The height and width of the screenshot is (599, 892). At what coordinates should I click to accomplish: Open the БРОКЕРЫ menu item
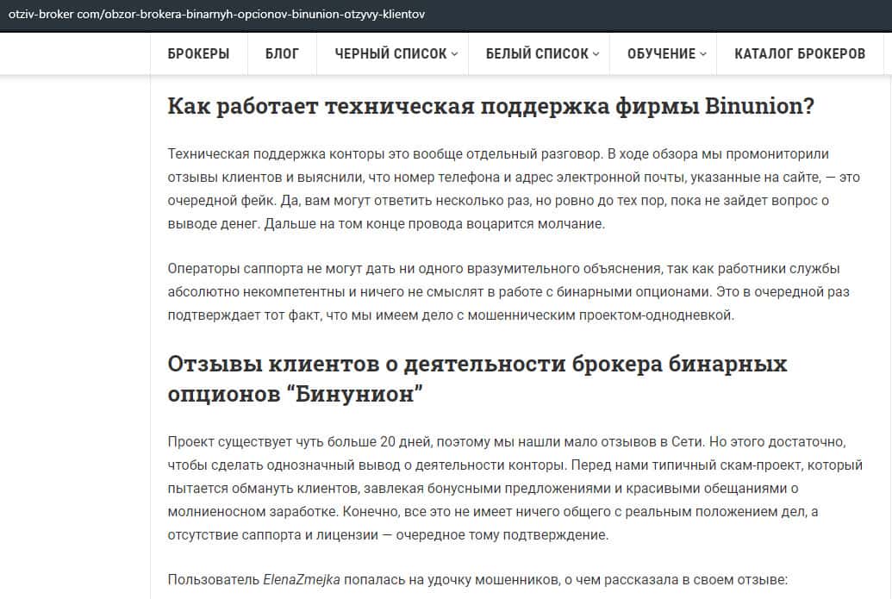coord(198,53)
